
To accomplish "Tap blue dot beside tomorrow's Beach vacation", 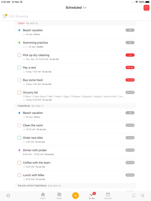I will (19, 113).
